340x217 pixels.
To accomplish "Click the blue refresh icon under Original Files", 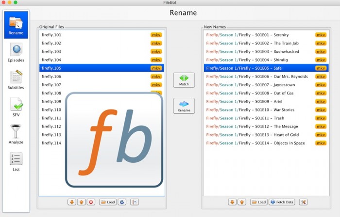I will click(x=122, y=202).
